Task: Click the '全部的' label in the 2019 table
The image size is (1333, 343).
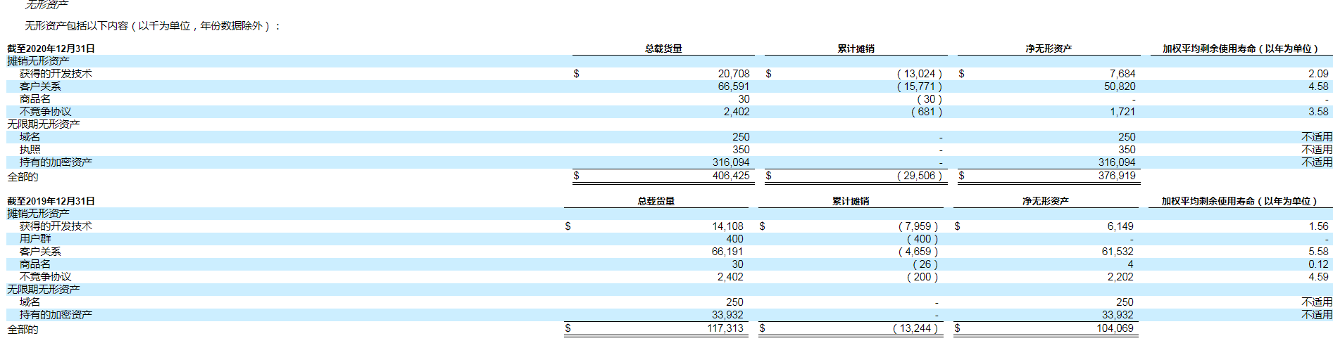Action: point(23,329)
